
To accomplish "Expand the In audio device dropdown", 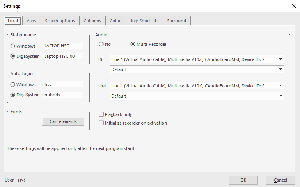I will click(x=280, y=59).
